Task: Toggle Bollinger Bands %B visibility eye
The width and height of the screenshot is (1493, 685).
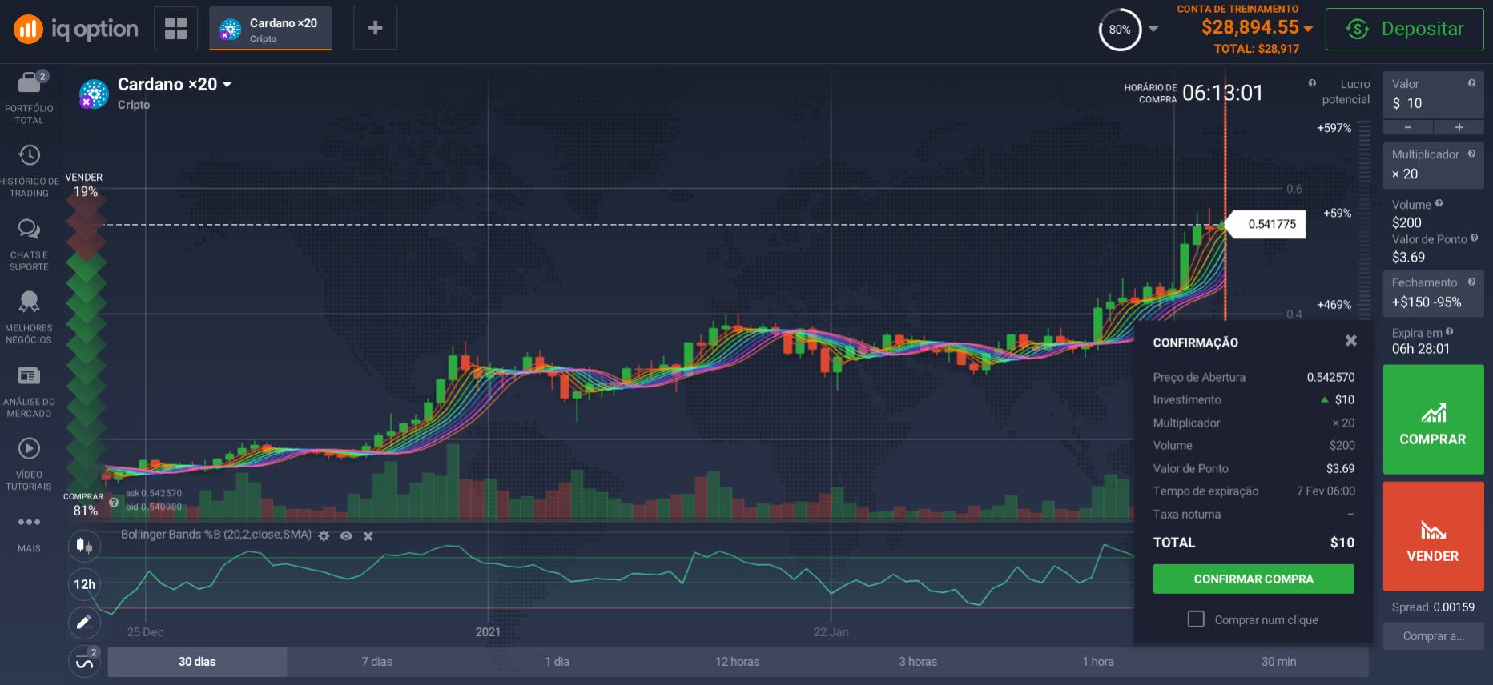Action: 346,535
